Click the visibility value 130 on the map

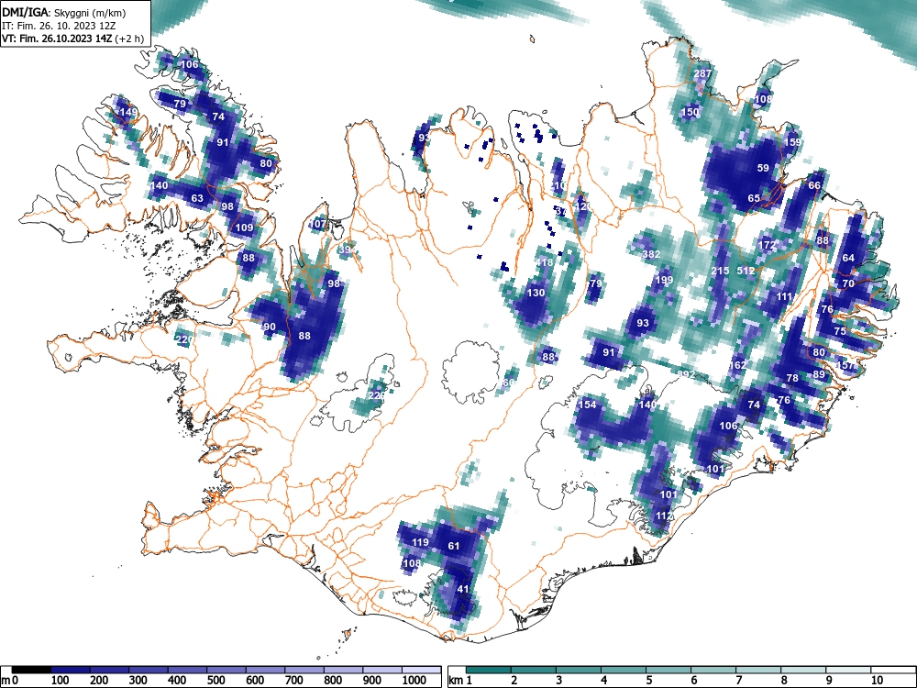coord(536,293)
